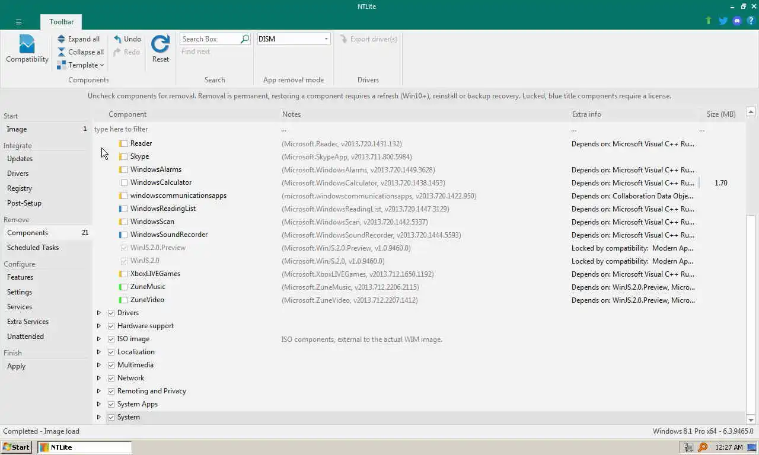This screenshot has width=759, height=455.
Task: Uncheck the Drivers category checkbox
Action: pos(111,313)
